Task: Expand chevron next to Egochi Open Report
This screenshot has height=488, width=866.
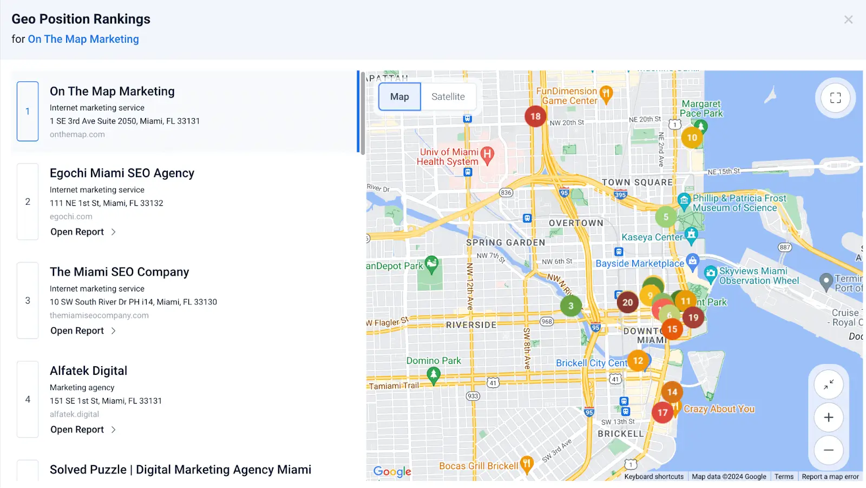Action: click(x=113, y=232)
